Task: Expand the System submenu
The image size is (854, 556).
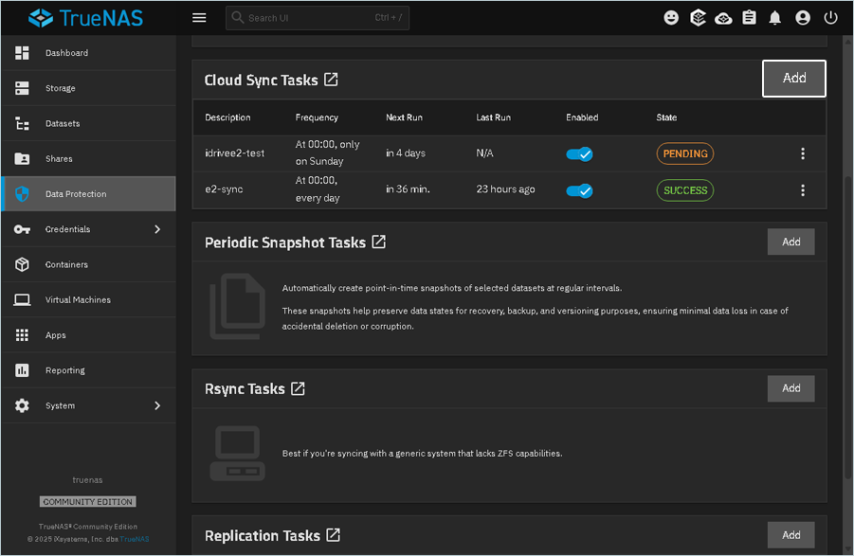Action: click(157, 405)
